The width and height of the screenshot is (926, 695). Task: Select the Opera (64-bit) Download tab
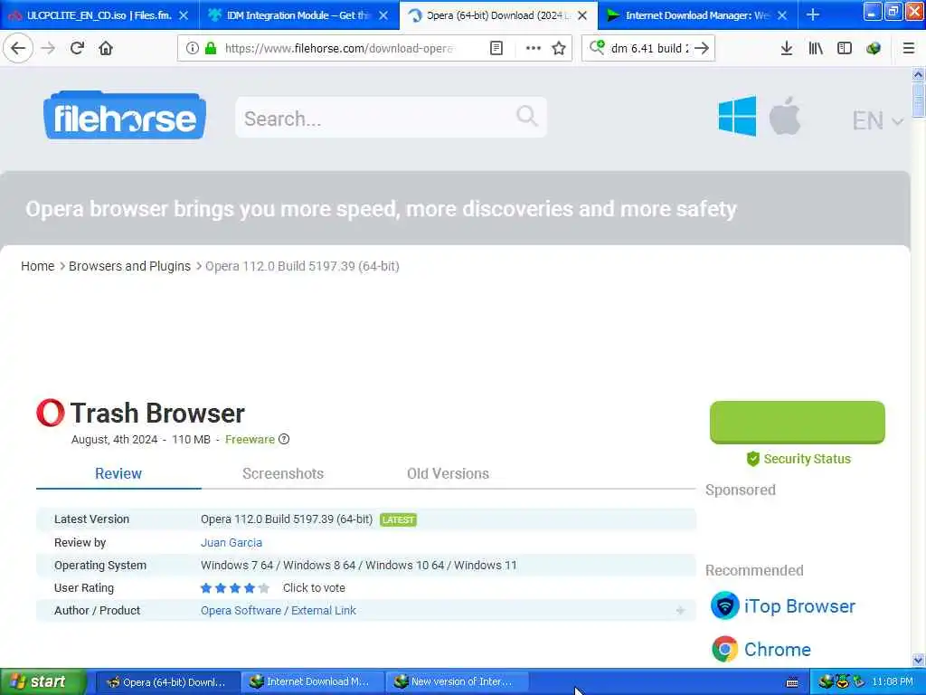(496, 15)
